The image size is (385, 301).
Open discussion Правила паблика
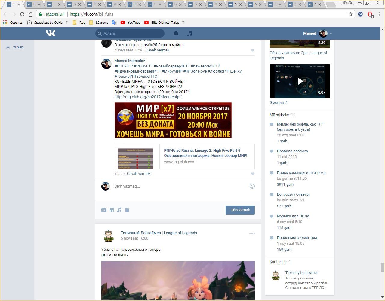point(292,151)
